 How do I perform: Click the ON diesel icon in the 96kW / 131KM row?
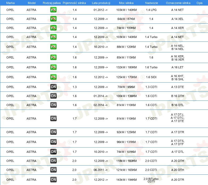(53, 142)
